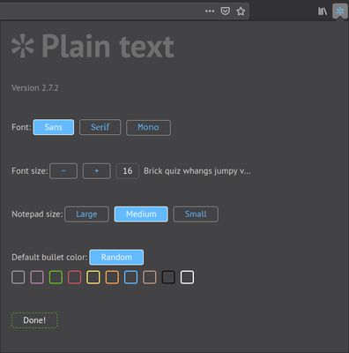349x353 pixels.
Task: Pick the yellow bullet color swatch
Action: point(93,277)
